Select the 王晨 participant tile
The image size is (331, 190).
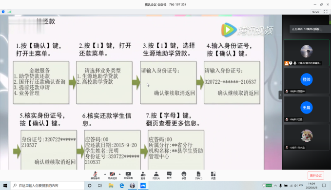click(307, 109)
